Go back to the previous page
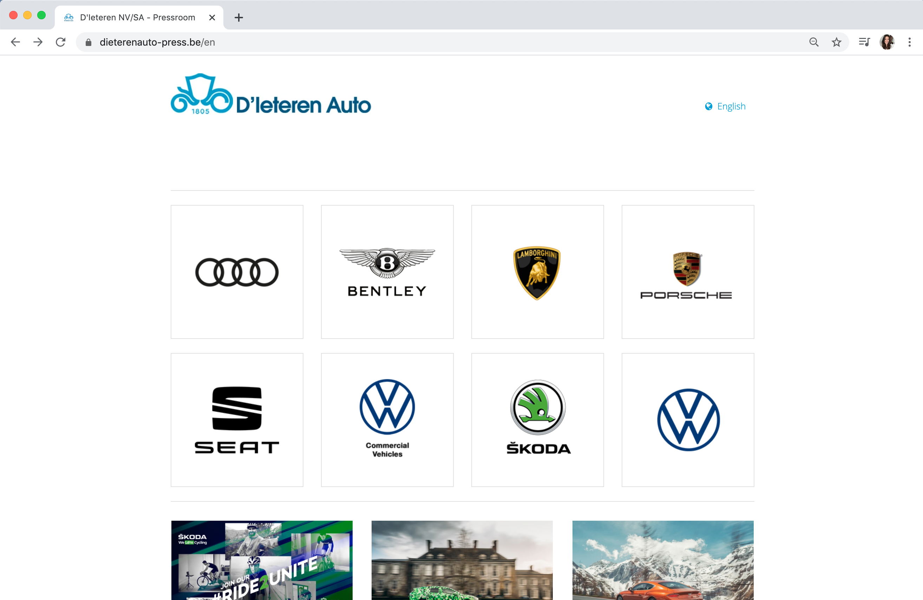923x600 pixels. pyautogui.click(x=15, y=42)
